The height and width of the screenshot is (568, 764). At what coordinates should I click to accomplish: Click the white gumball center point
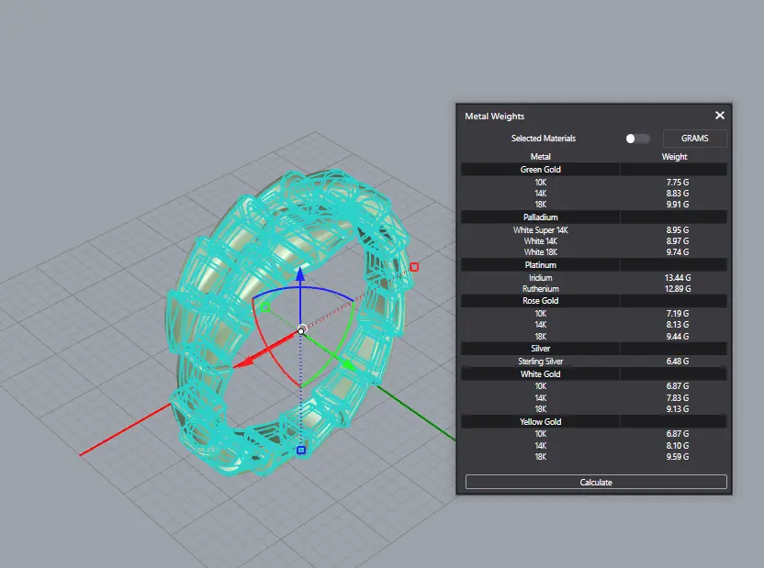(x=301, y=330)
